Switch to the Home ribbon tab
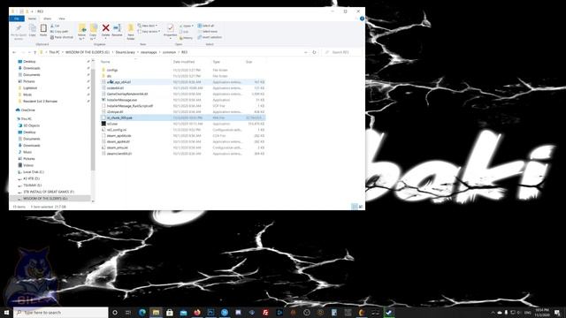566x318 pixels. click(x=32, y=19)
